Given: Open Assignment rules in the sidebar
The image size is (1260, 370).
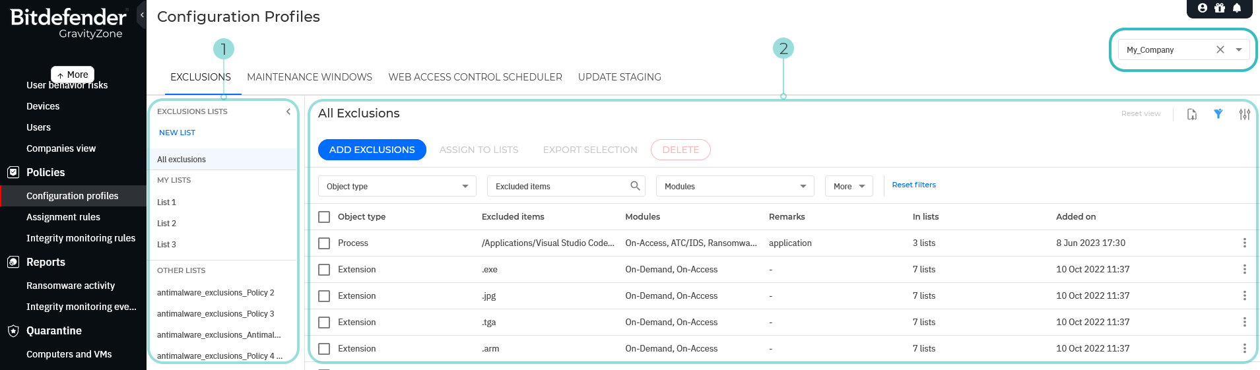Looking at the screenshot, I should [x=63, y=217].
